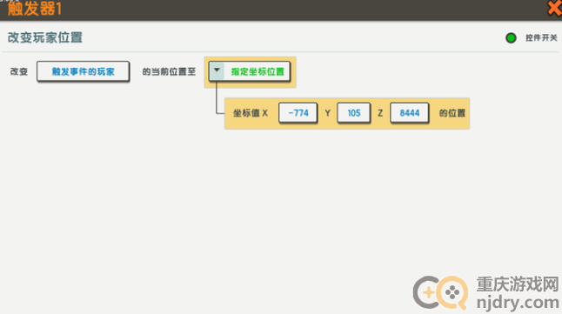Click the 坐标值 X label
Viewport: 562px width, 314px height.
tap(251, 113)
